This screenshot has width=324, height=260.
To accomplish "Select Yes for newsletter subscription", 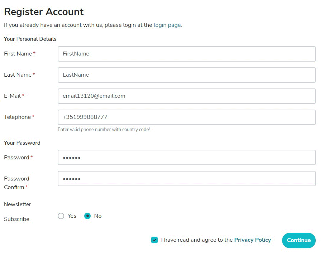I will 61,216.
